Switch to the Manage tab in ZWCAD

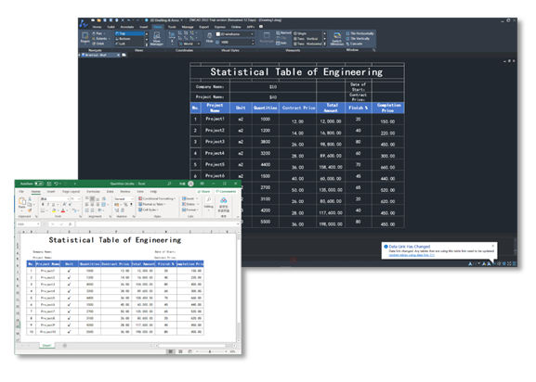188,27
